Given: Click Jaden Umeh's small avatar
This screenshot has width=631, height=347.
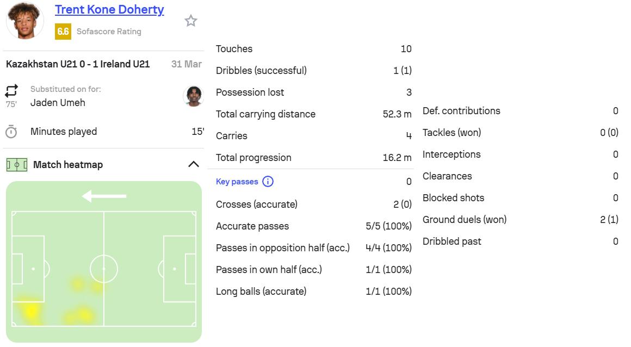Looking at the screenshot, I should (x=193, y=96).
